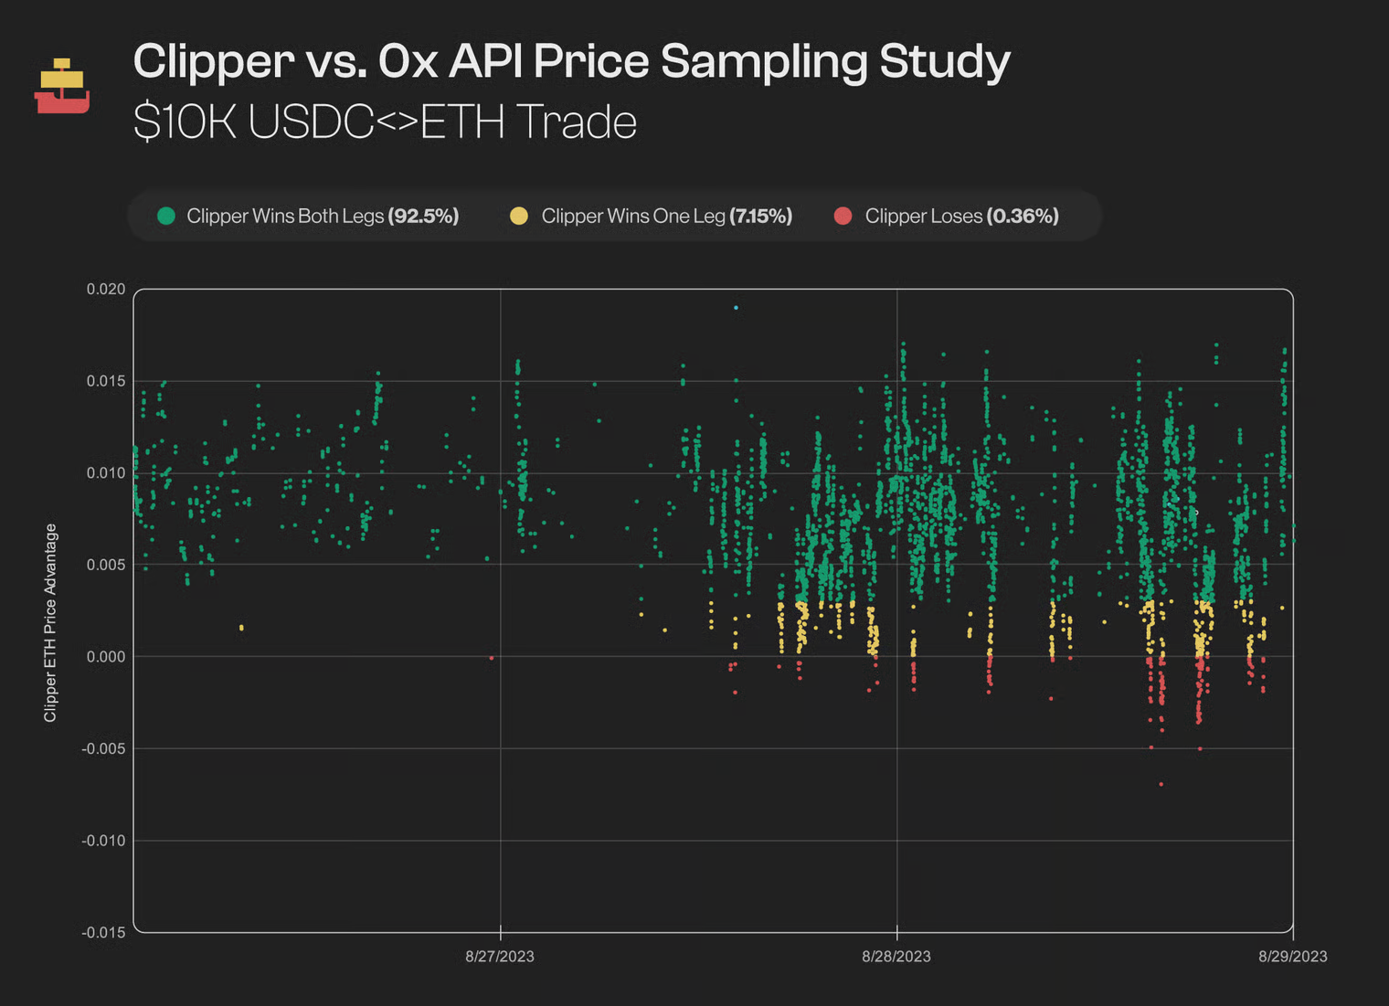Select the '$10K USDC<>ETH Trade' subtitle
The image size is (1389, 1006).
click(385, 122)
